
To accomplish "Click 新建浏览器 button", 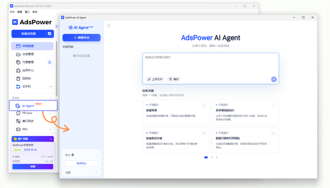I will (x=28, y=33).
